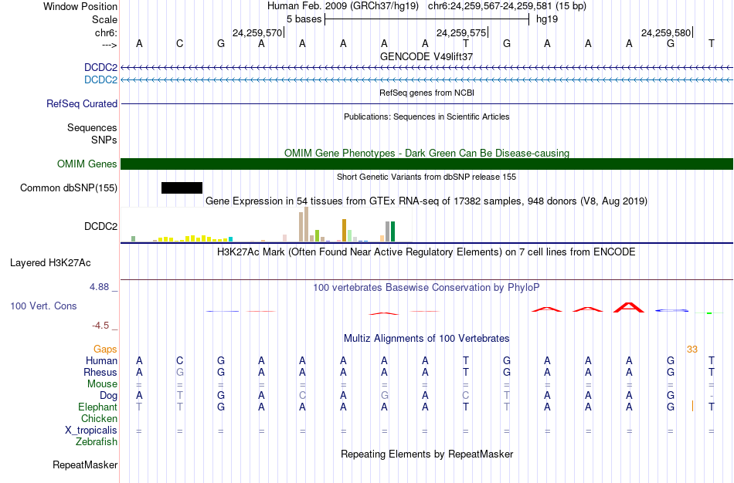Screen dimensions: 734x483
Task: Click the black DCDC2 GTEx expression label
Action: [x=100, y=226]
